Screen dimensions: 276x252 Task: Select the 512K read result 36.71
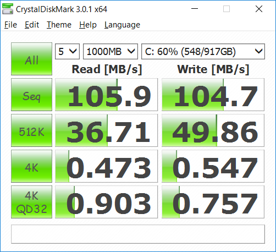click(x=106, y=130)
